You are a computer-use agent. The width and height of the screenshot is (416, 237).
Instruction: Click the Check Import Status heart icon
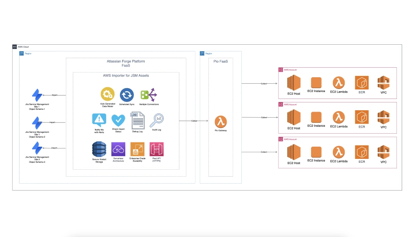[x=118, y=120]
